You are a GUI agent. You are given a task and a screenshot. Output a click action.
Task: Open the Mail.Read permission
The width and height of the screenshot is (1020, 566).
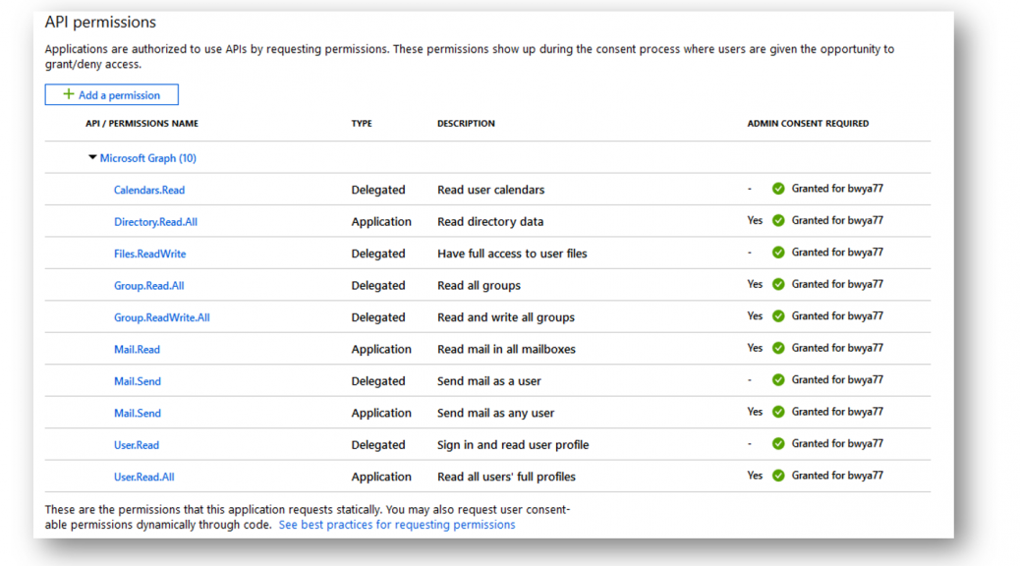tap(137, 350)
